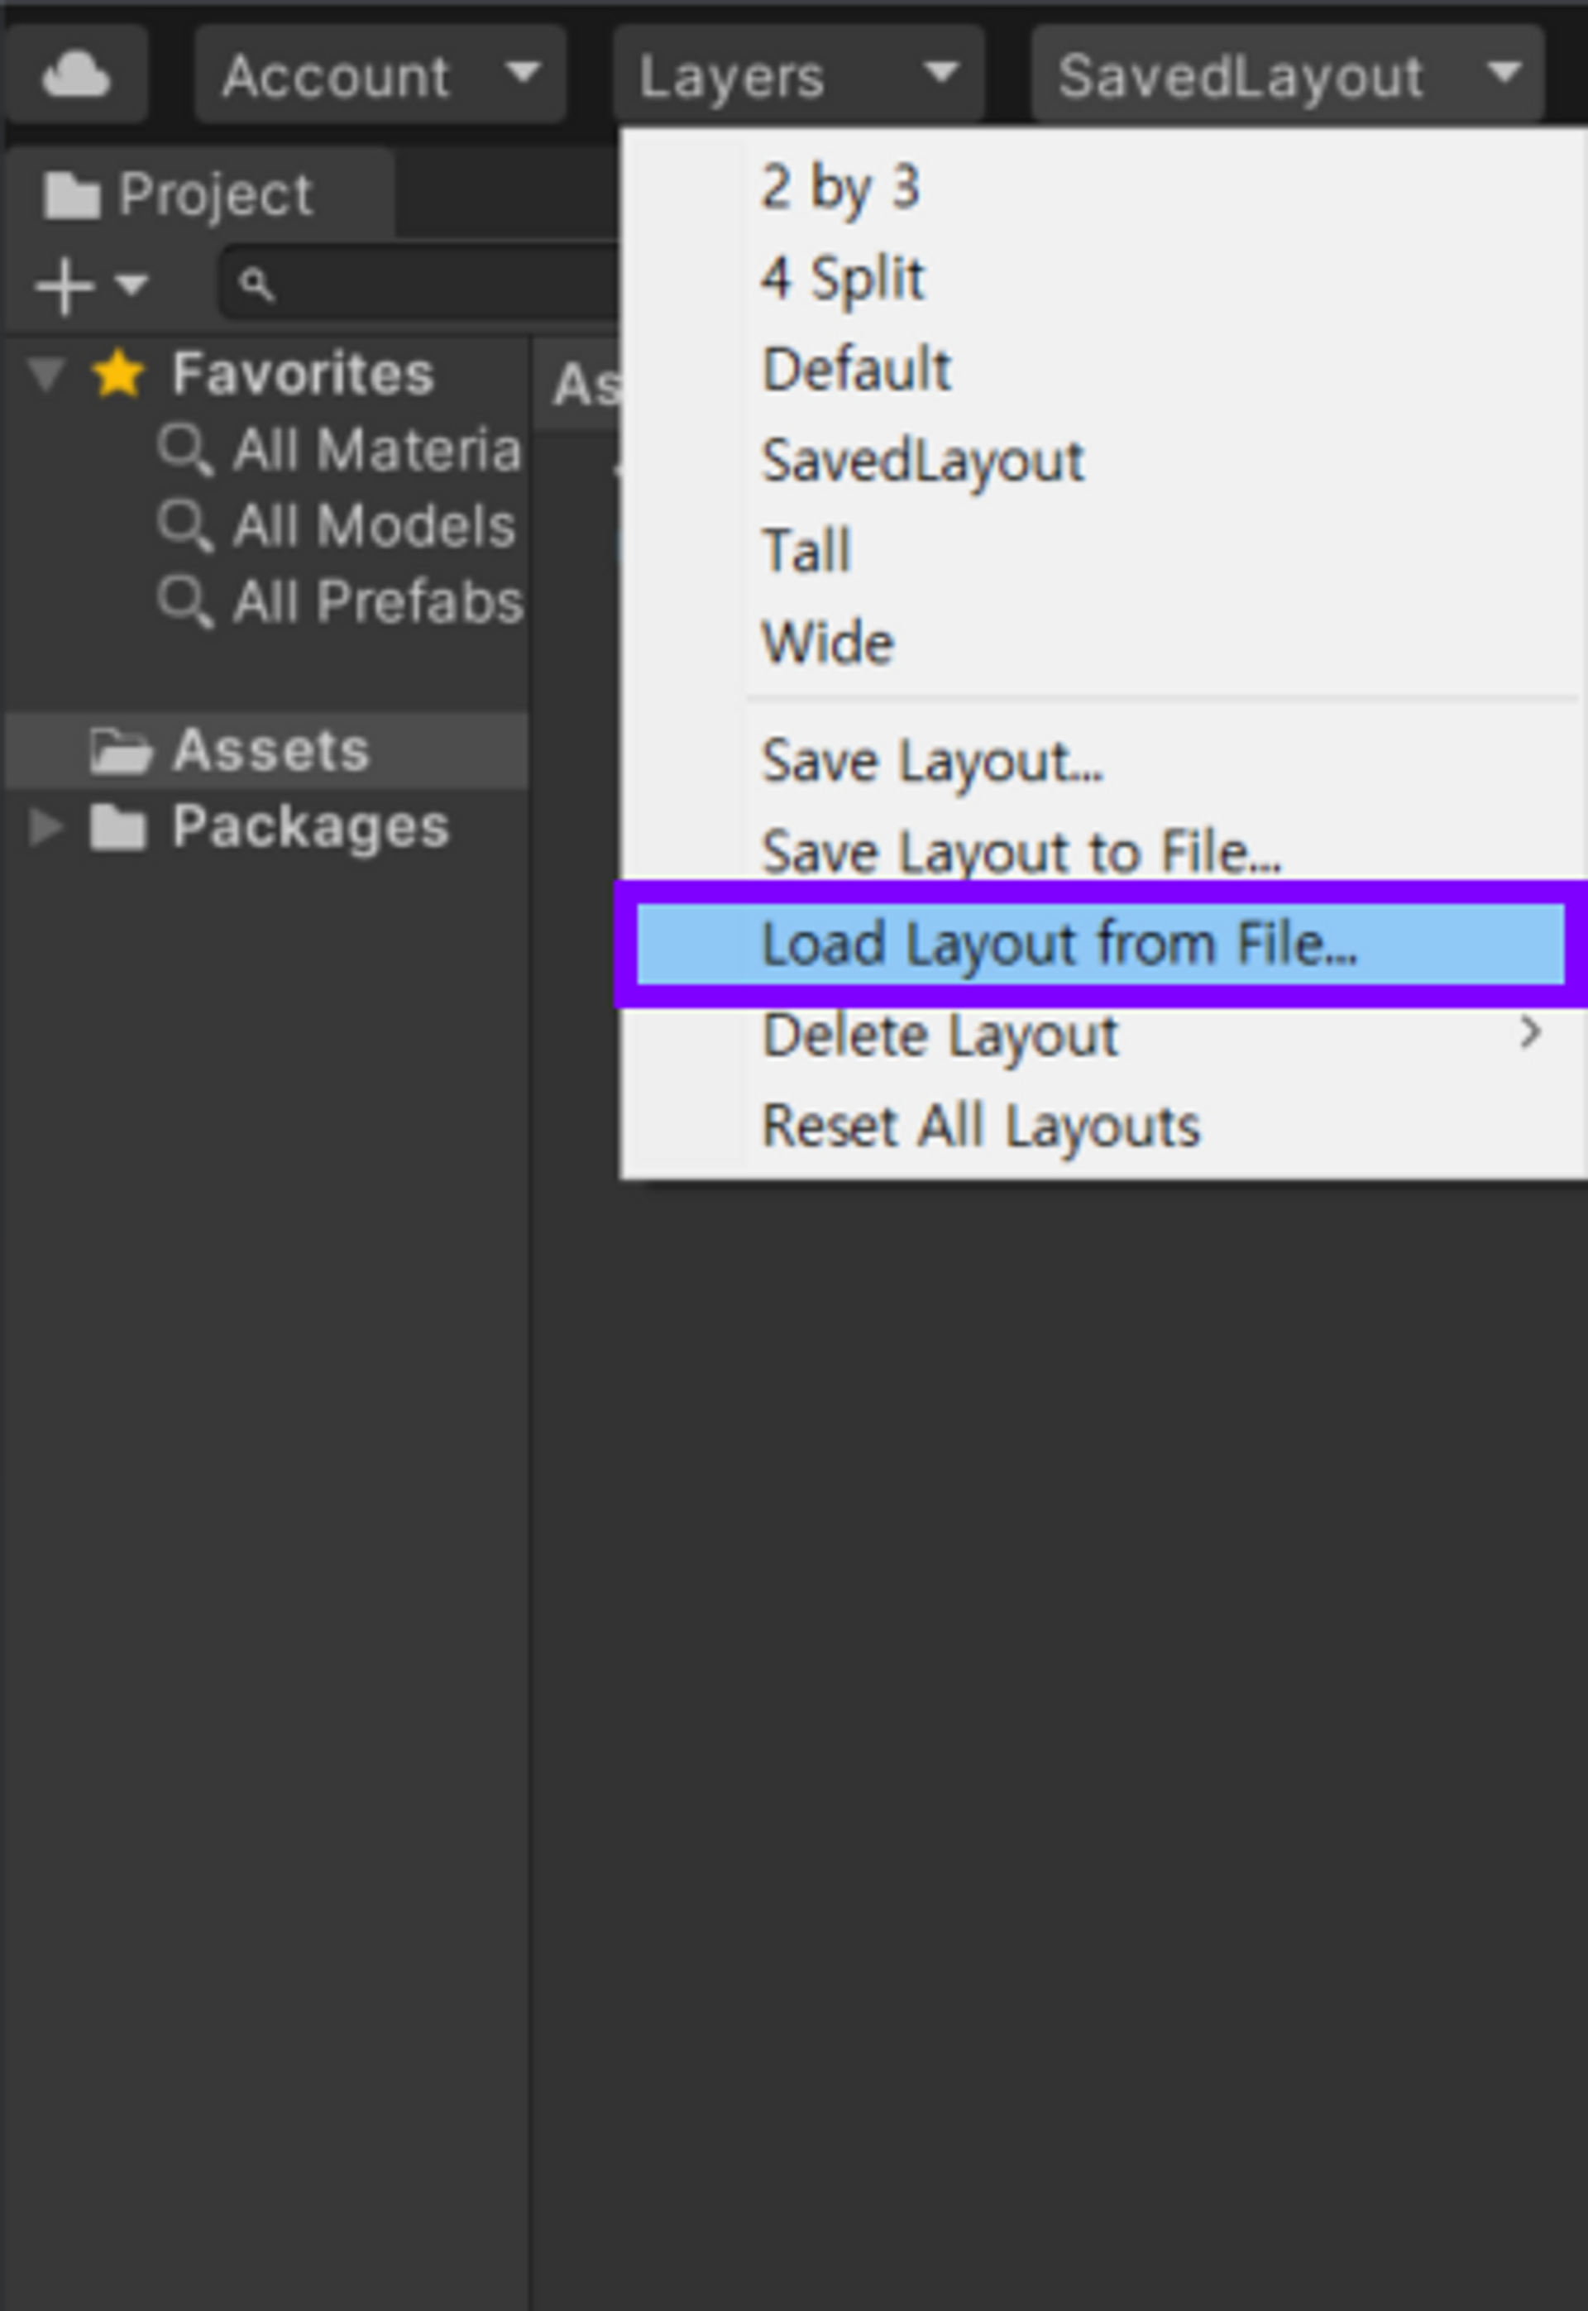The width and height of the screenshot is (1588, 2311).
Task: Open the SavedLayout dropdown
Action: [x=1288, y=74]
